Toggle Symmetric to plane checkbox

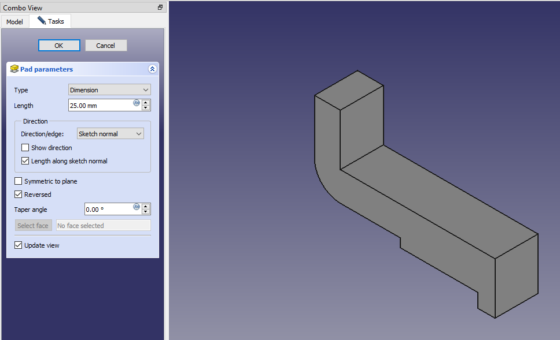(19, 181)
